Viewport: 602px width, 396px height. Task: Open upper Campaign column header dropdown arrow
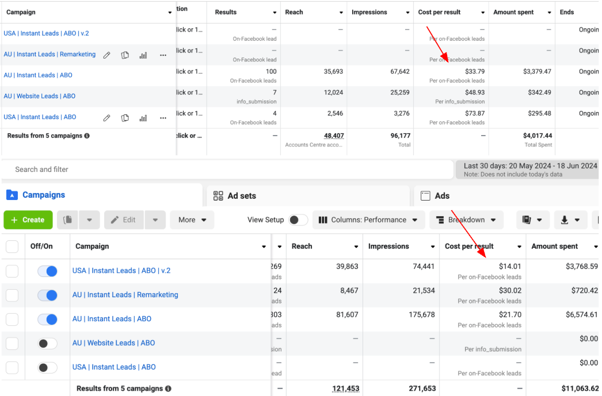(x=170, y=13)
